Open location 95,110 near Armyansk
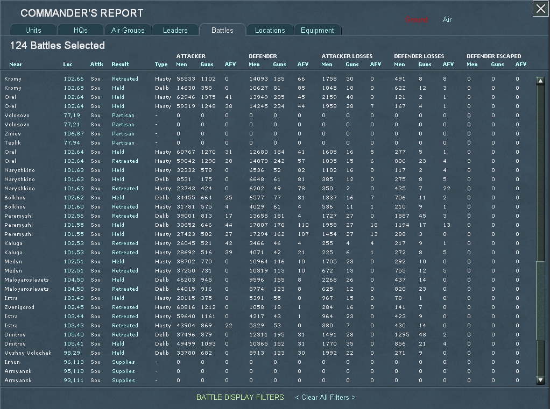The height and width of the screenshot is (409, 550). point(74,371)
